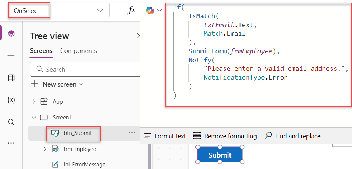Select Screen1 in the tree view
Screen dimensions: 352x169
(x=62, y=117)
